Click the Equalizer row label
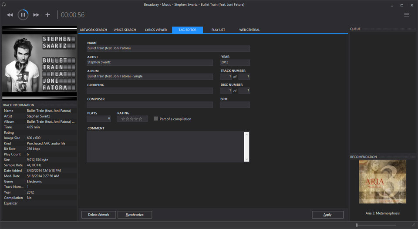418x229 pixels. point(10,203)
